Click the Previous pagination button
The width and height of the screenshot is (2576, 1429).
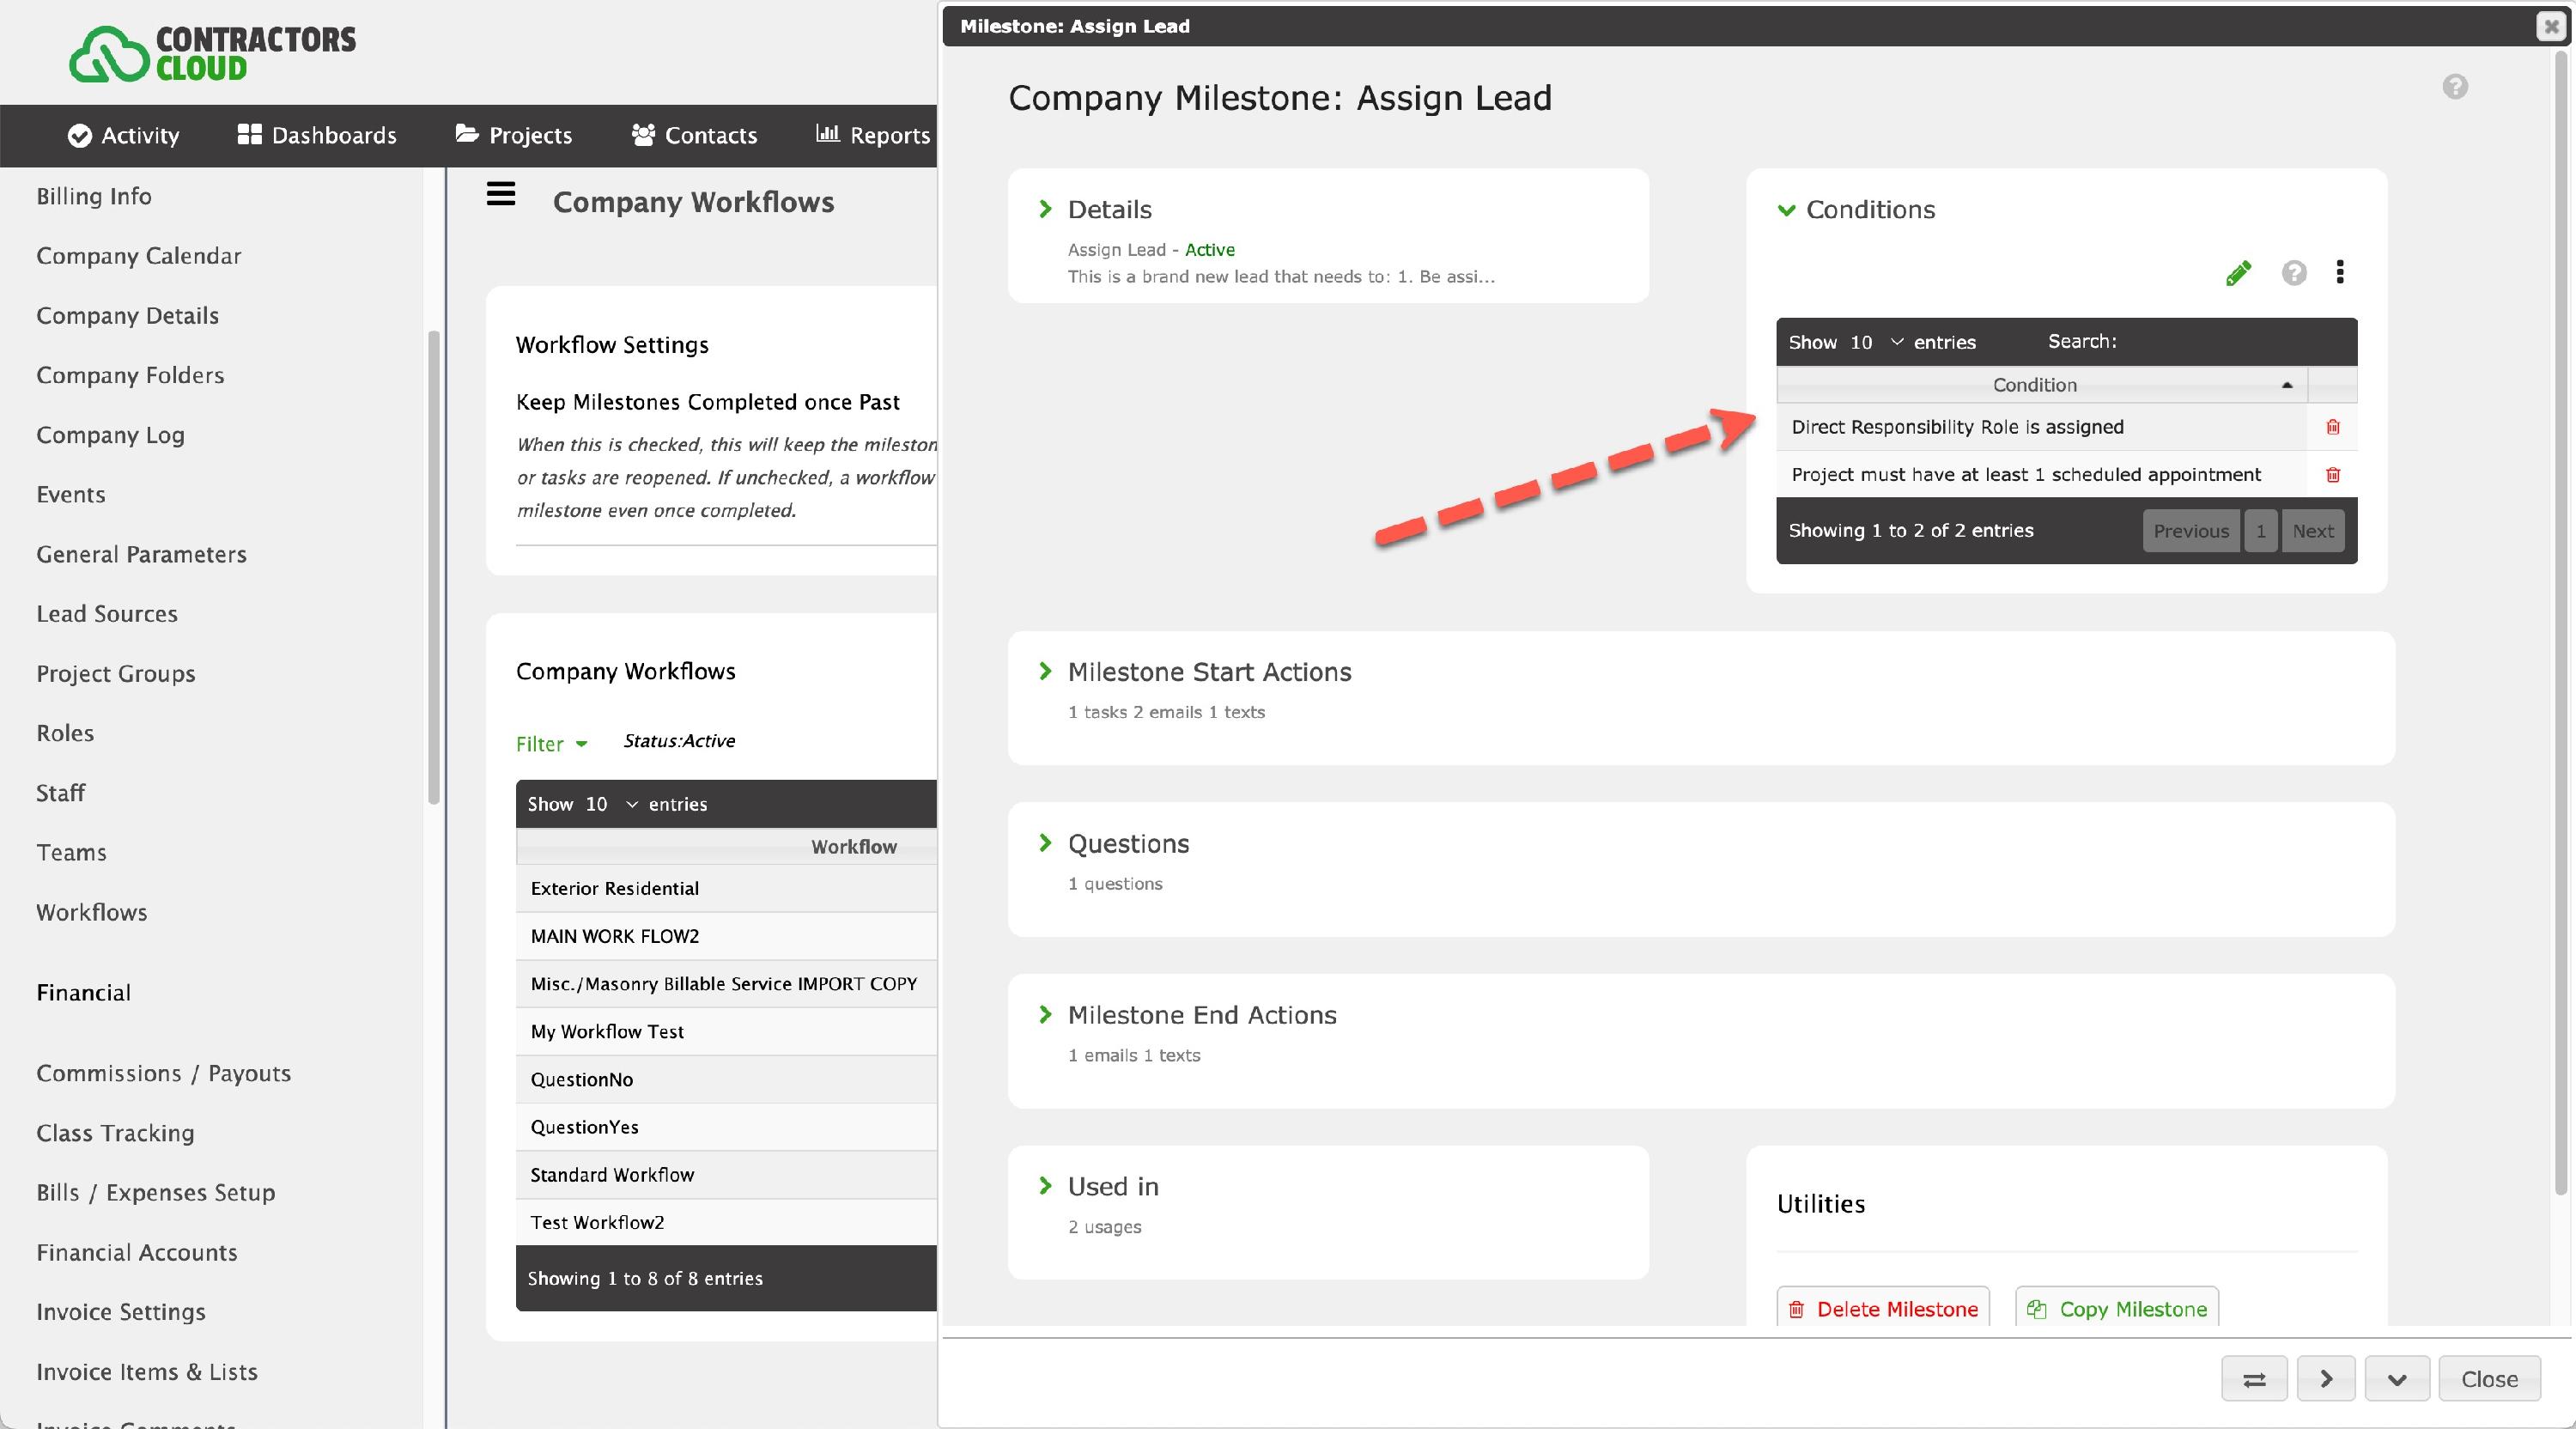2190,531
